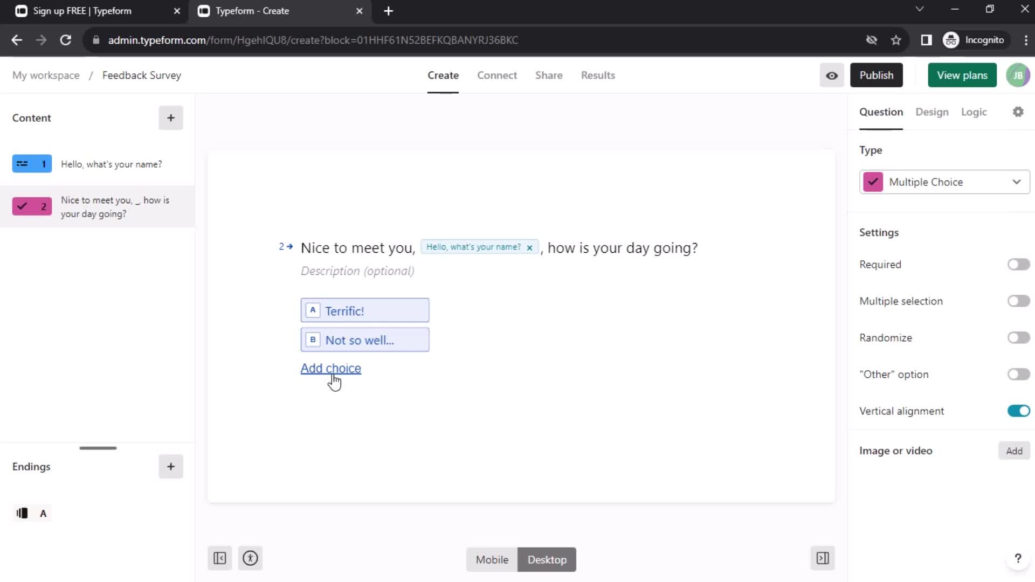This screenshot has width=1035, height=582.
Task: Click description optional input field
Action: [x=357, y=271]
